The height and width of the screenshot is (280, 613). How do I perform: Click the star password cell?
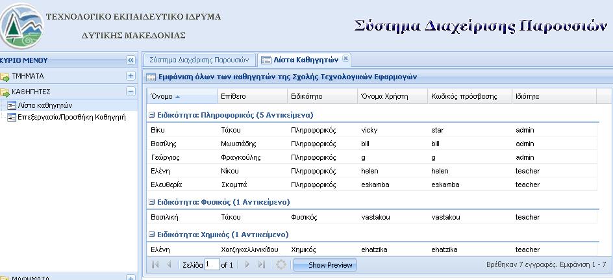[x=470, y=130]
